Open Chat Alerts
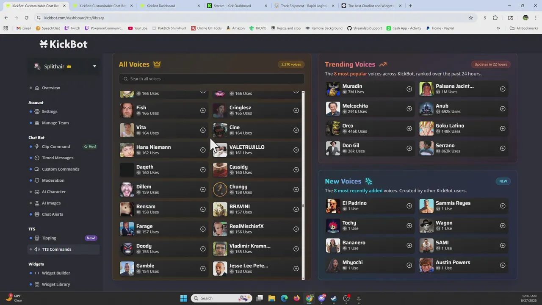This screenshot has height=305, width=542. pyautogui.click(x=53, y=214)
